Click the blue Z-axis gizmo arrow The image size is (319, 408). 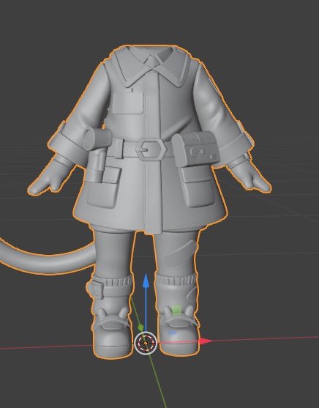[146, 281]
